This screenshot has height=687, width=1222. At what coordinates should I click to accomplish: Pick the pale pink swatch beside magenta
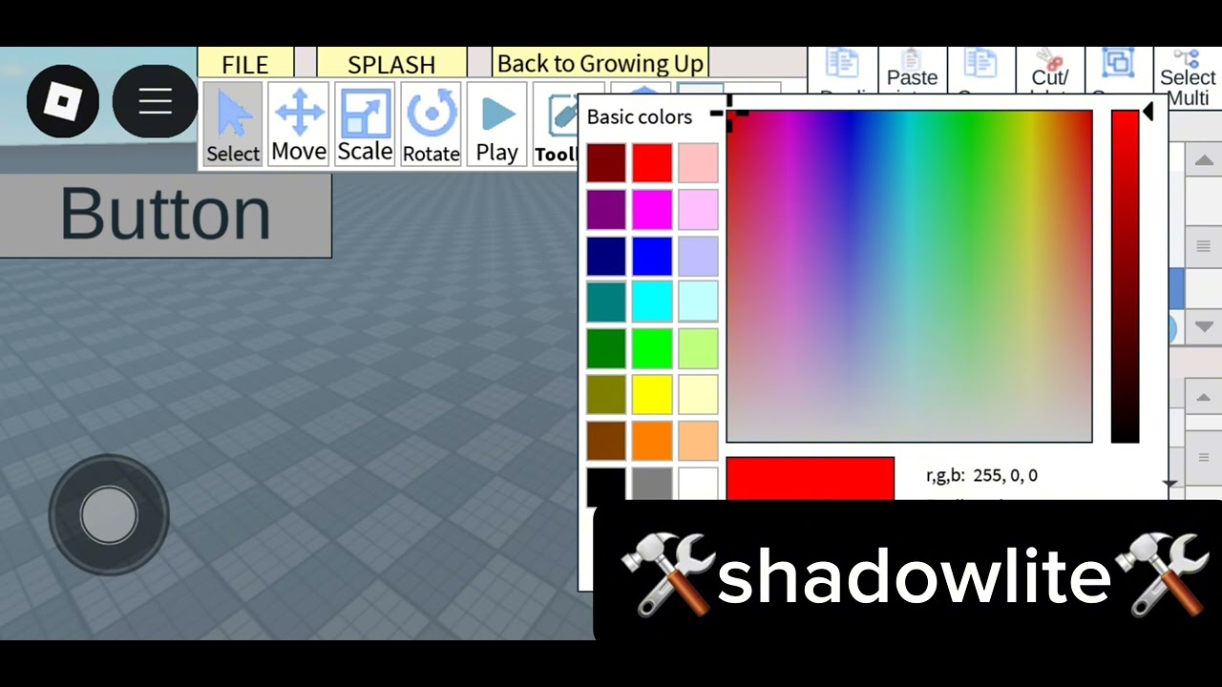click(698, 209)
